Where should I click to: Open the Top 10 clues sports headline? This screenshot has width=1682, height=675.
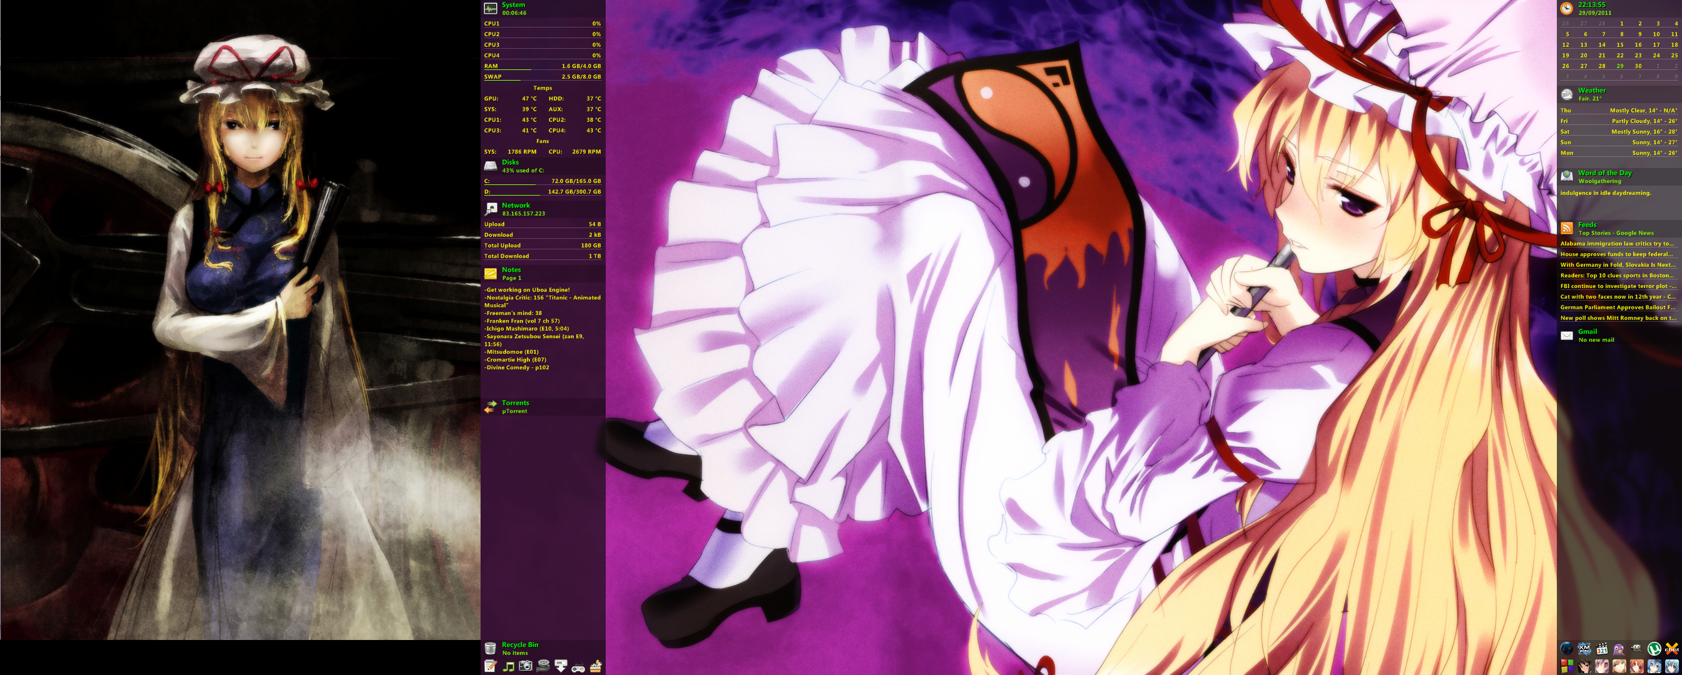click(x=1618, y=275)
